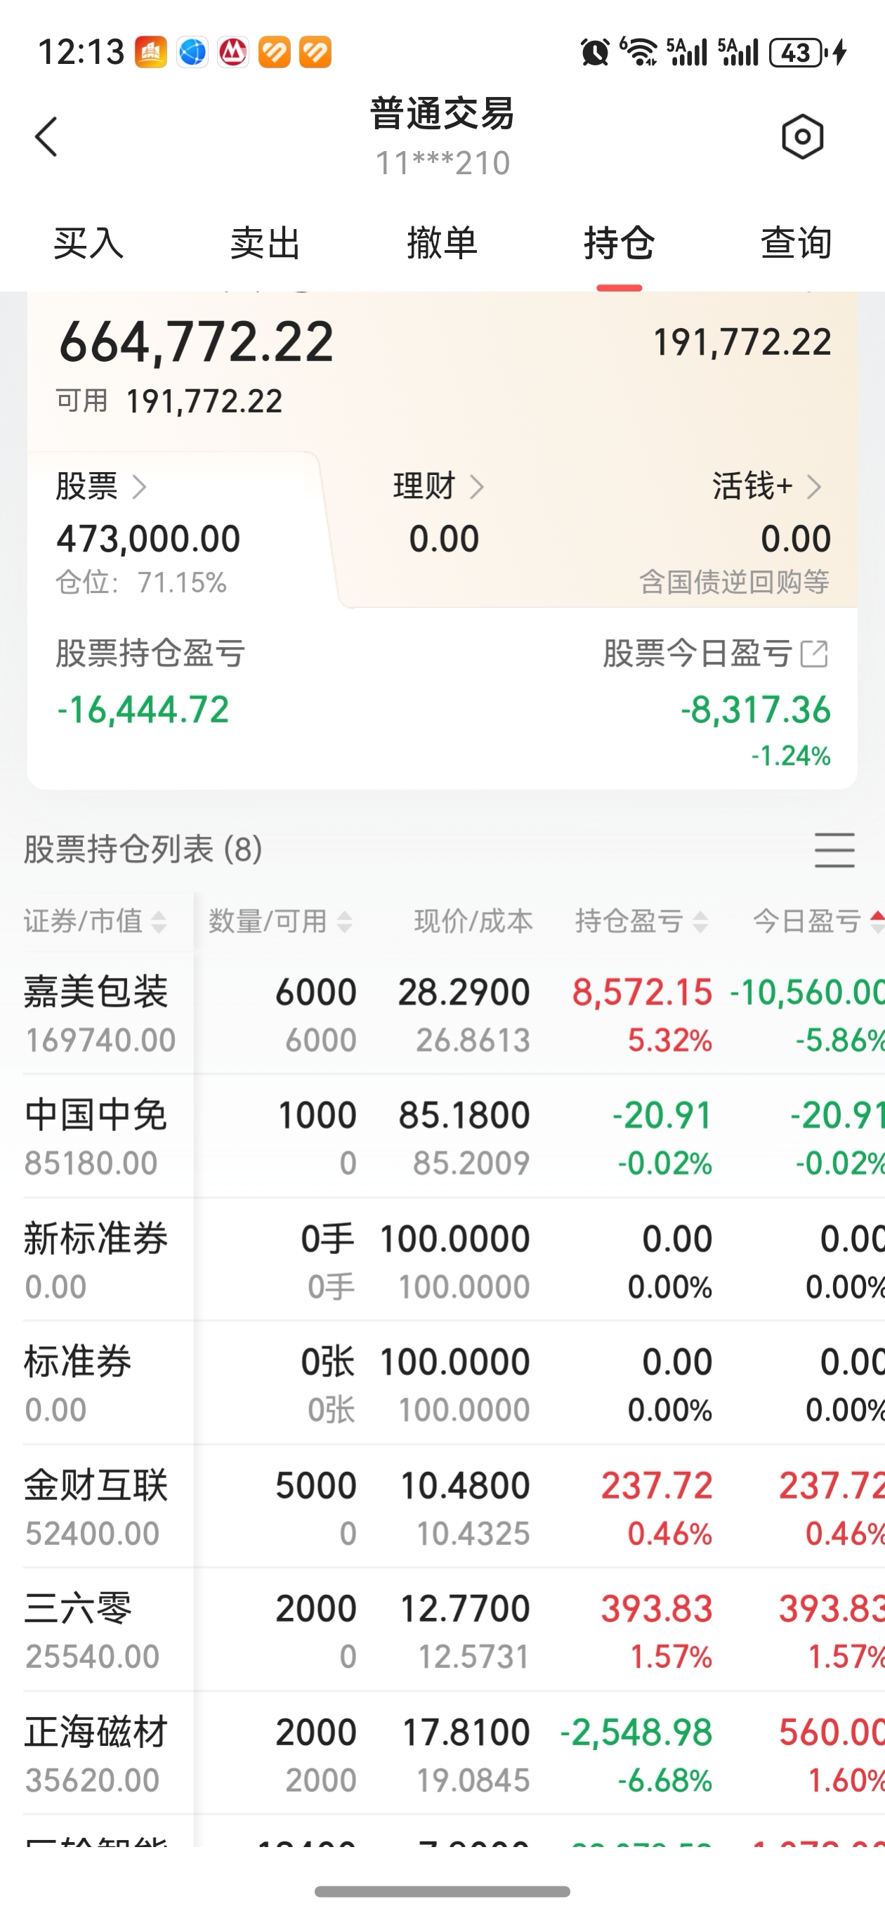Expand the 活钱+ section chevron
Image resolution: width=885 pixels, height=1911 pixels.
[815, 488]
